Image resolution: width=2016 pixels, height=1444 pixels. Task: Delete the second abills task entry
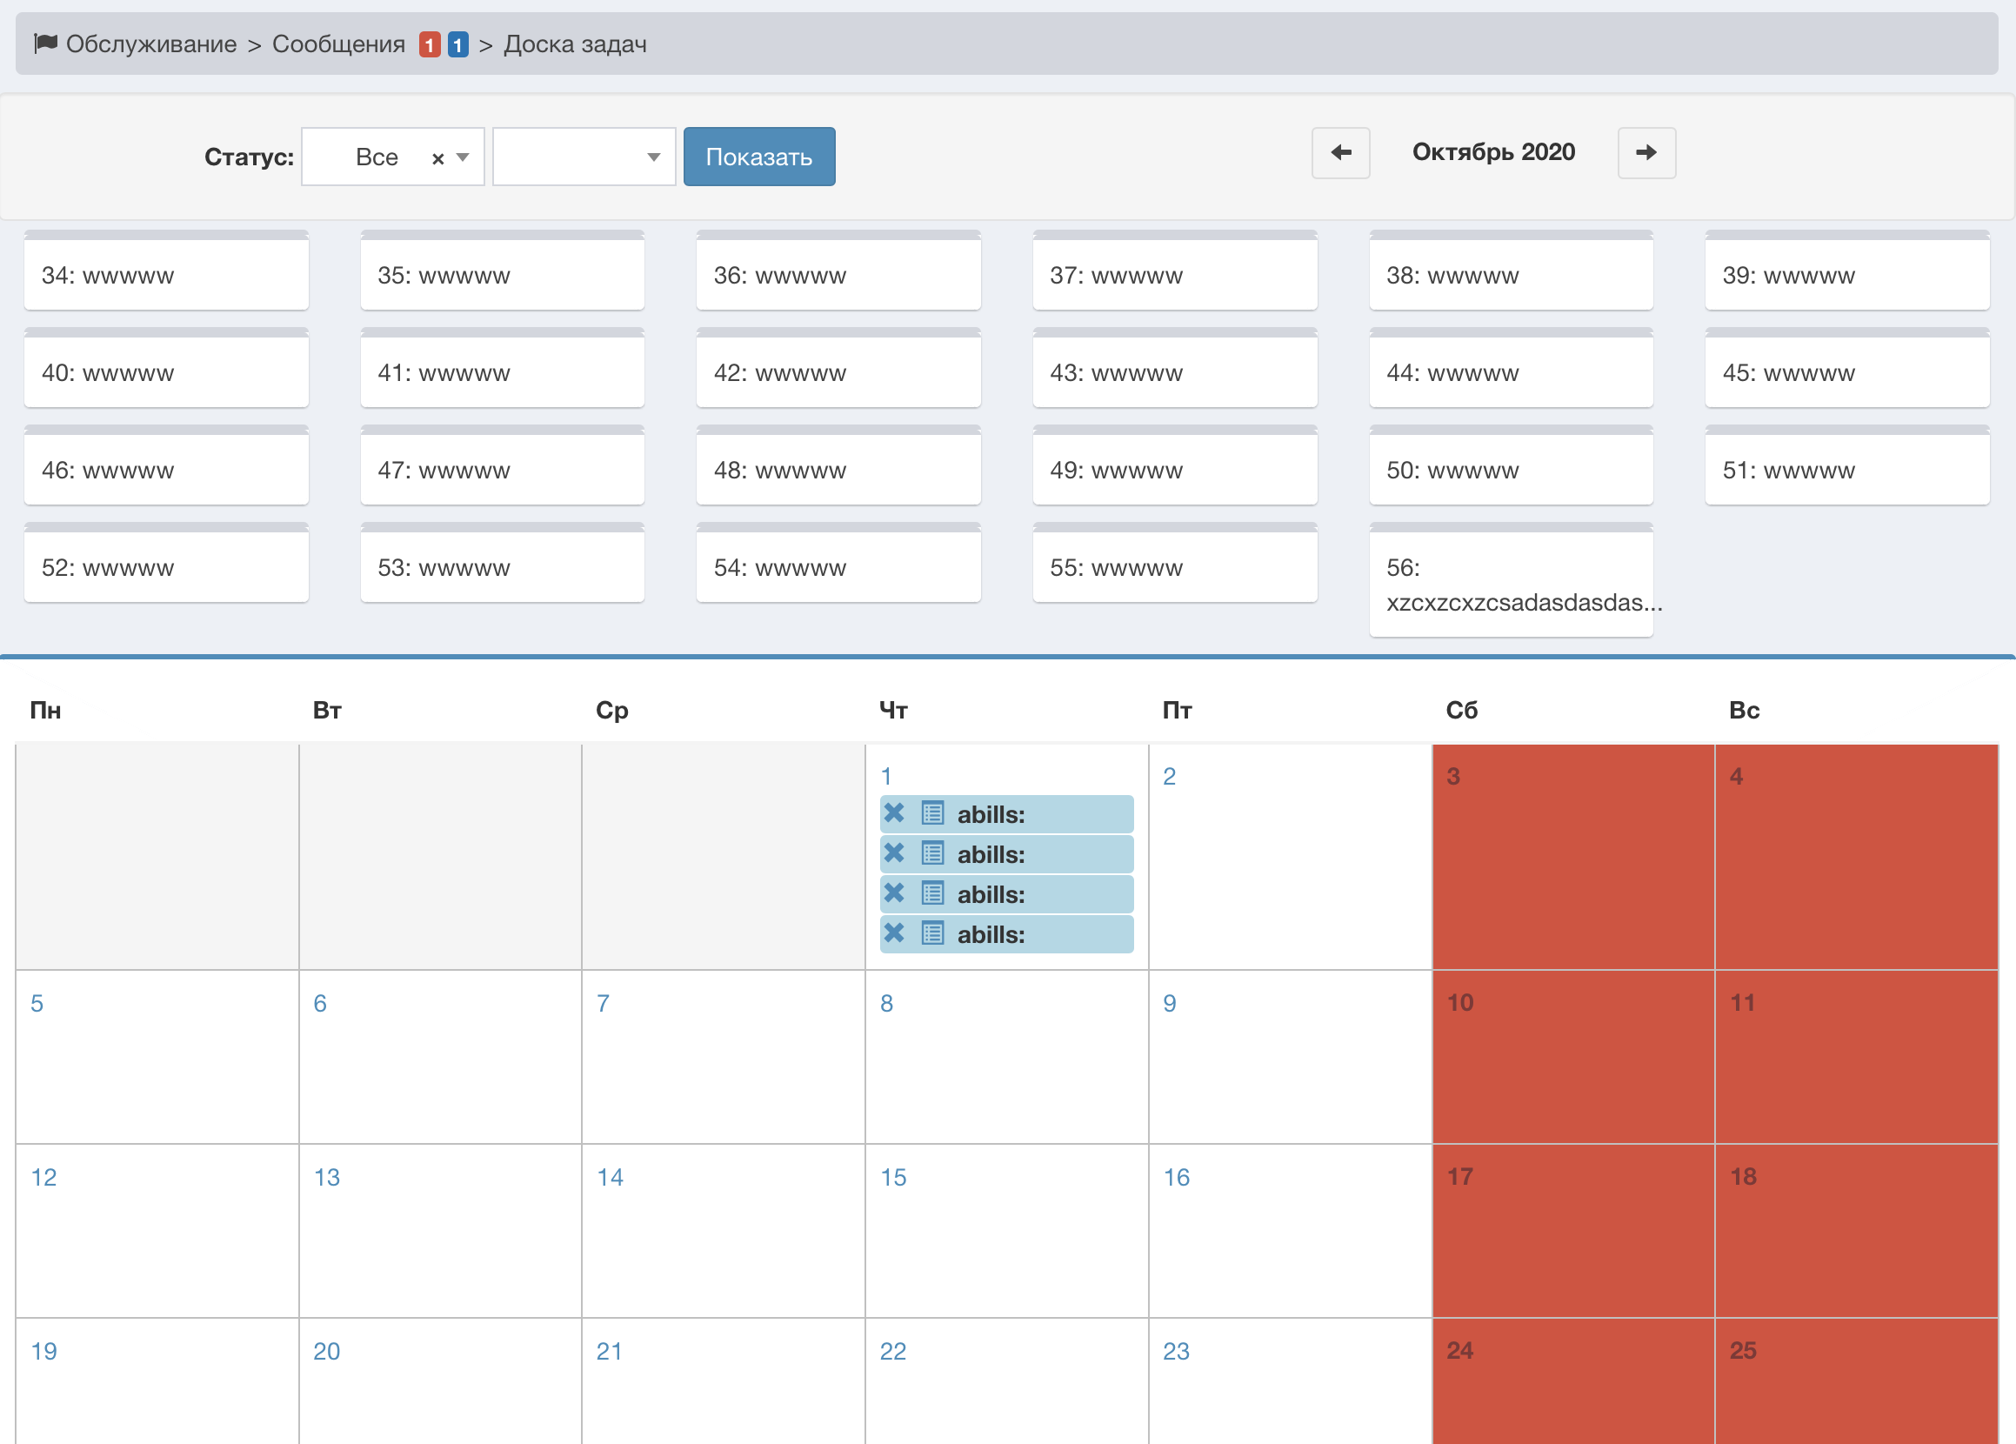point(894,852)
